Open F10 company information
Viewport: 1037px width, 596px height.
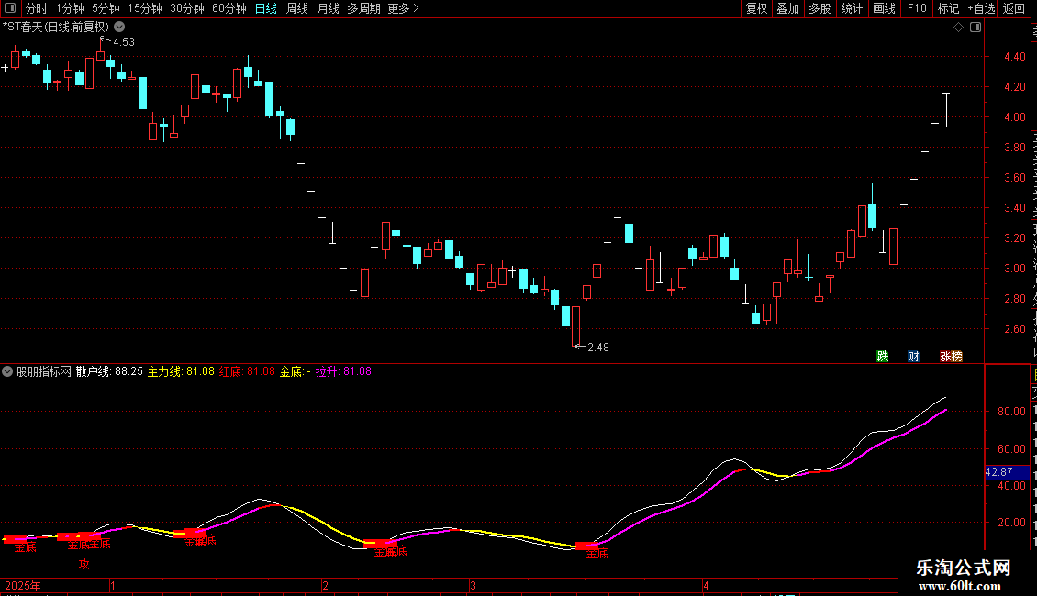click(917, 8)
